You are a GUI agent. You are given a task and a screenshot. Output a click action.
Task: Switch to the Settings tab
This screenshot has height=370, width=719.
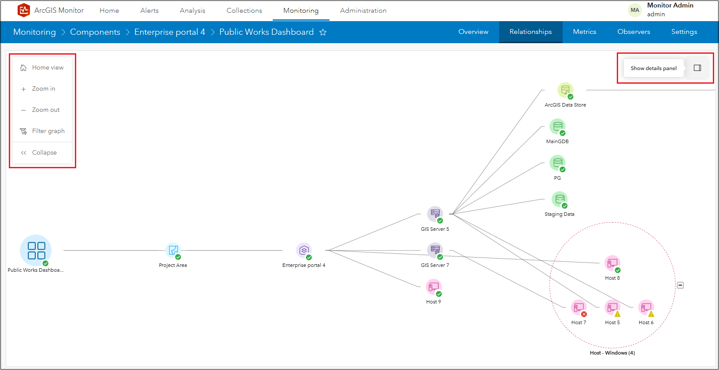coord(684,32)
